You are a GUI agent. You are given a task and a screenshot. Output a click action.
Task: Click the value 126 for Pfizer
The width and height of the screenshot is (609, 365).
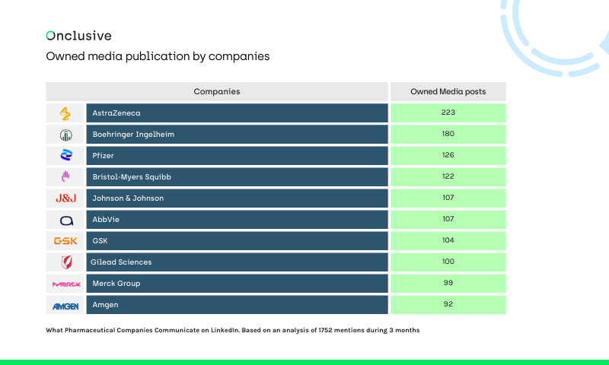(448, 155)
